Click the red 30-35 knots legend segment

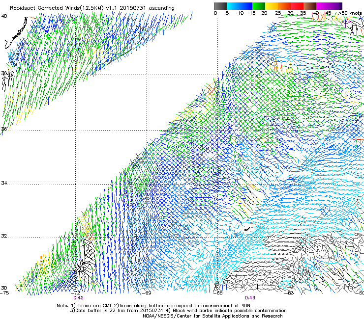[x=297, y=6]
